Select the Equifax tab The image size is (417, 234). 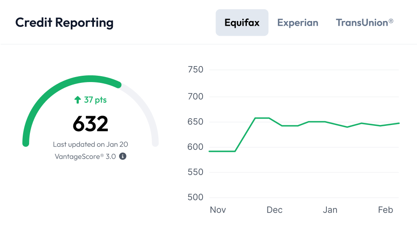(x=242, y=23)
